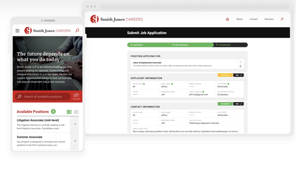296x170 pixels.
Task: Click the browser address bar
Action: pyautogui.click(x=195, y=7)
